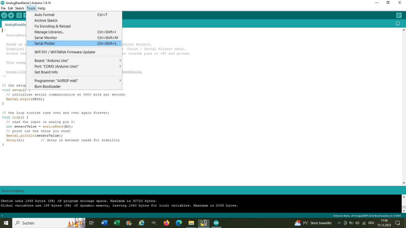Click Burn Bootloader in the menu
406x228 pixels.
click(47, 86)
